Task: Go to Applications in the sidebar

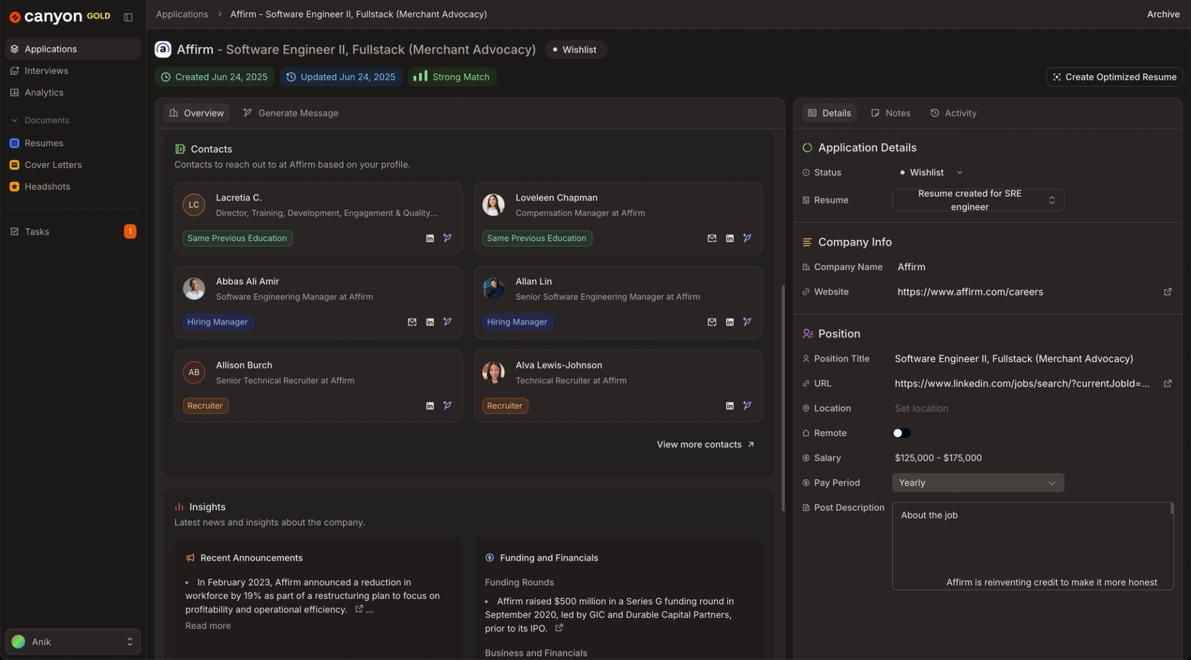Action: 73,49
